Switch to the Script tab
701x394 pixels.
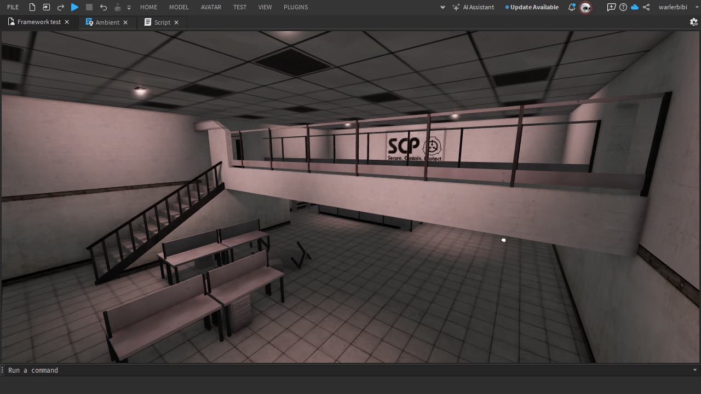click(x=162, y=22)
